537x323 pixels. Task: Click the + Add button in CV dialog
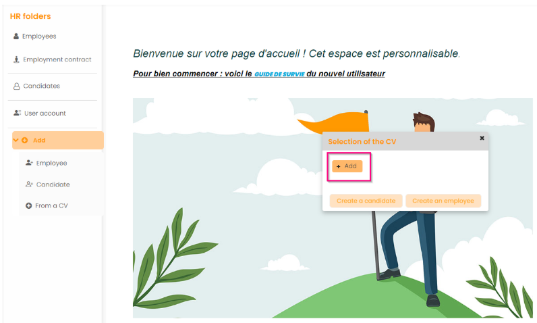click(x=347, y=166)
